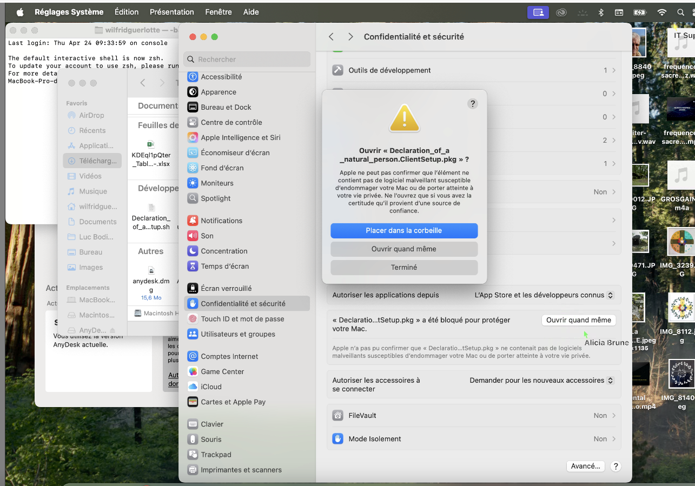This screenshot has width=695, height=486.
Task: Open Apple Intelligence et Siri settings icon
Action: [x=193, y=137]
